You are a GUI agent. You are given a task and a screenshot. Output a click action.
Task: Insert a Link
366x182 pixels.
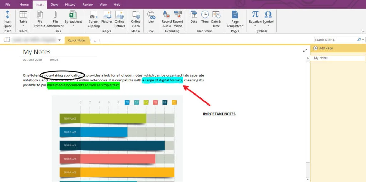pyautogui.click(x=151, y=17)
